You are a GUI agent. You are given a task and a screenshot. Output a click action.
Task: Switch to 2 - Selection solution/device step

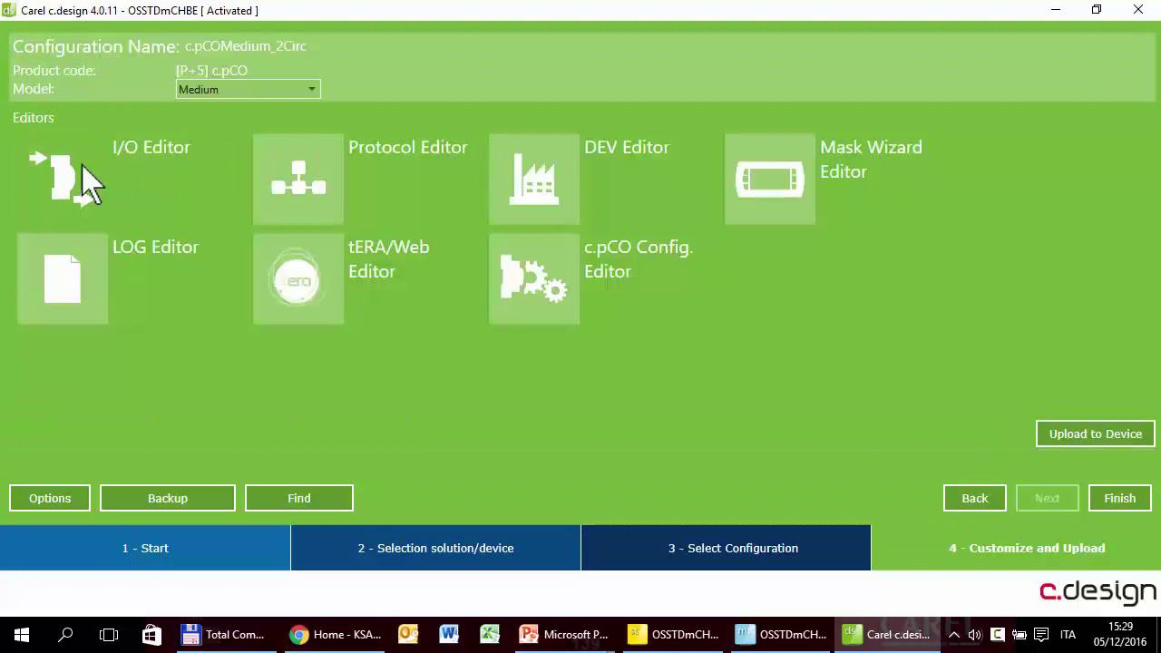[435, 548]
